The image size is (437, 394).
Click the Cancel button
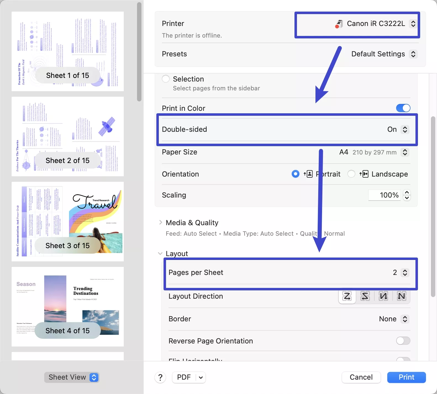[361, 377]
